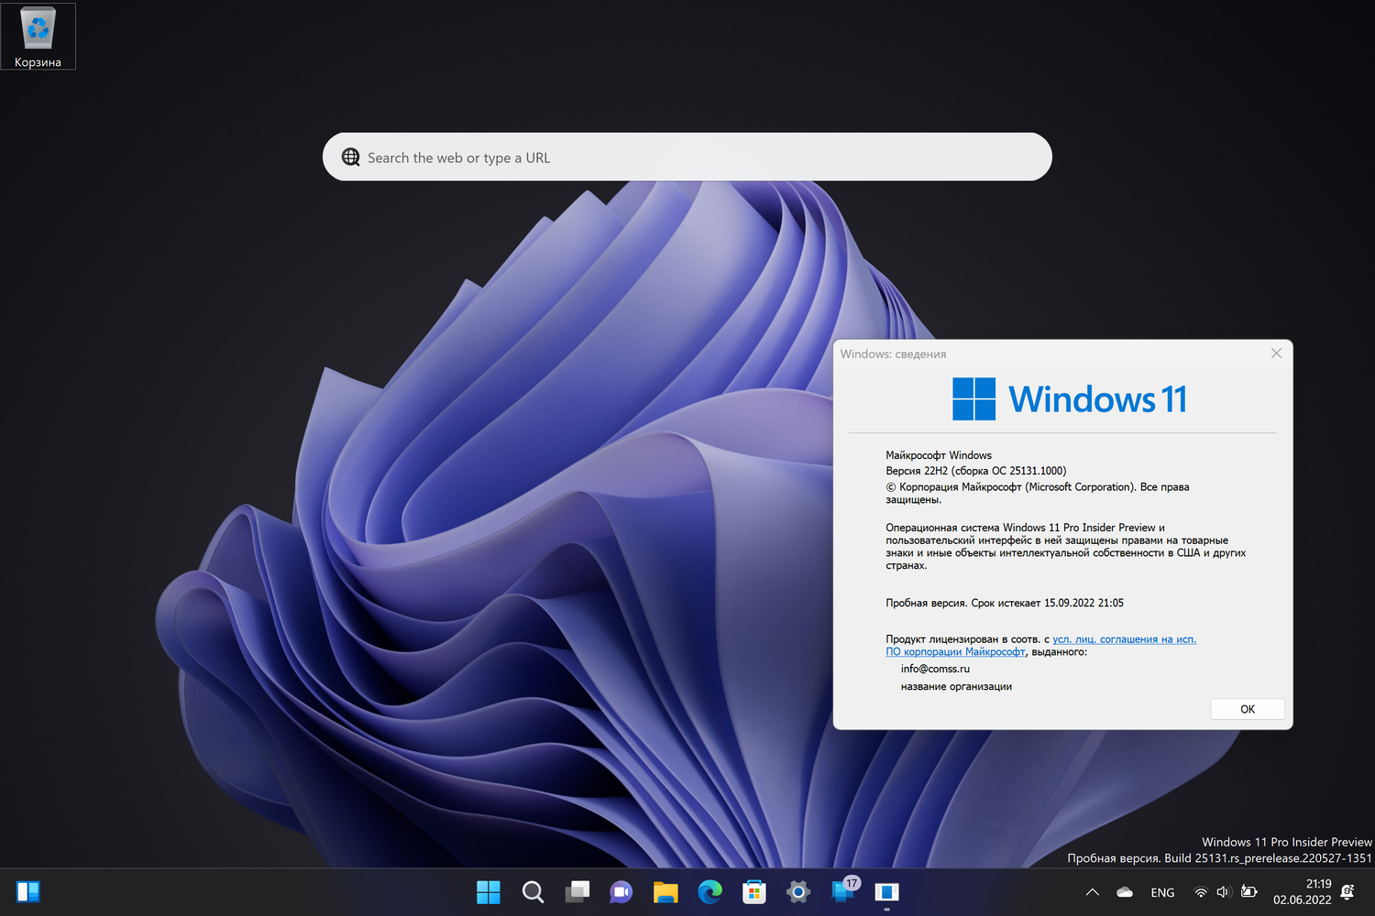Click the 'Операционная система Windows 11 Pro' paragraph
The image size is (1375, 916).
coord(1066,547)
